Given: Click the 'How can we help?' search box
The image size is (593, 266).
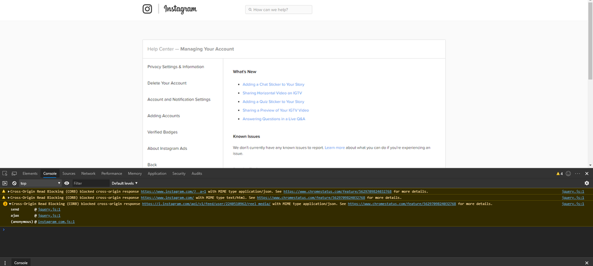Looking at the screenshot, I should (279, 9).
